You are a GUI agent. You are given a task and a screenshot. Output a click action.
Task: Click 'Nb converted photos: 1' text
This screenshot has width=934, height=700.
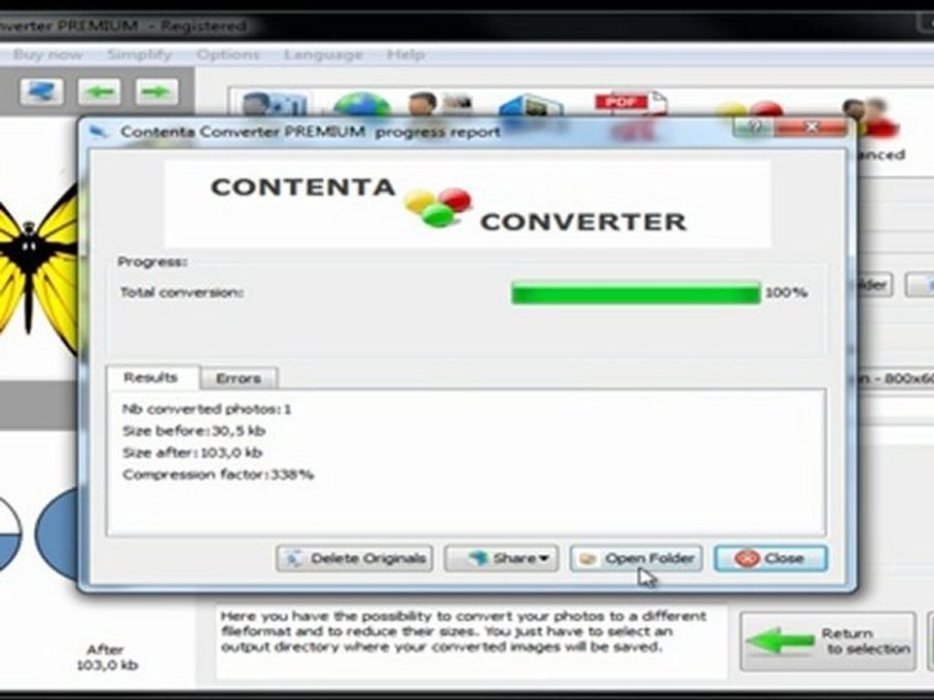(206, 409)
